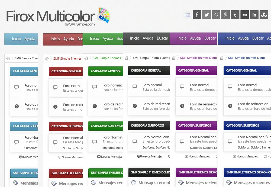Viewport: 271px width, 187px height.
Task: Click the LinkedIn social icon
Action: pyautogui.click(x=254, y=15)
